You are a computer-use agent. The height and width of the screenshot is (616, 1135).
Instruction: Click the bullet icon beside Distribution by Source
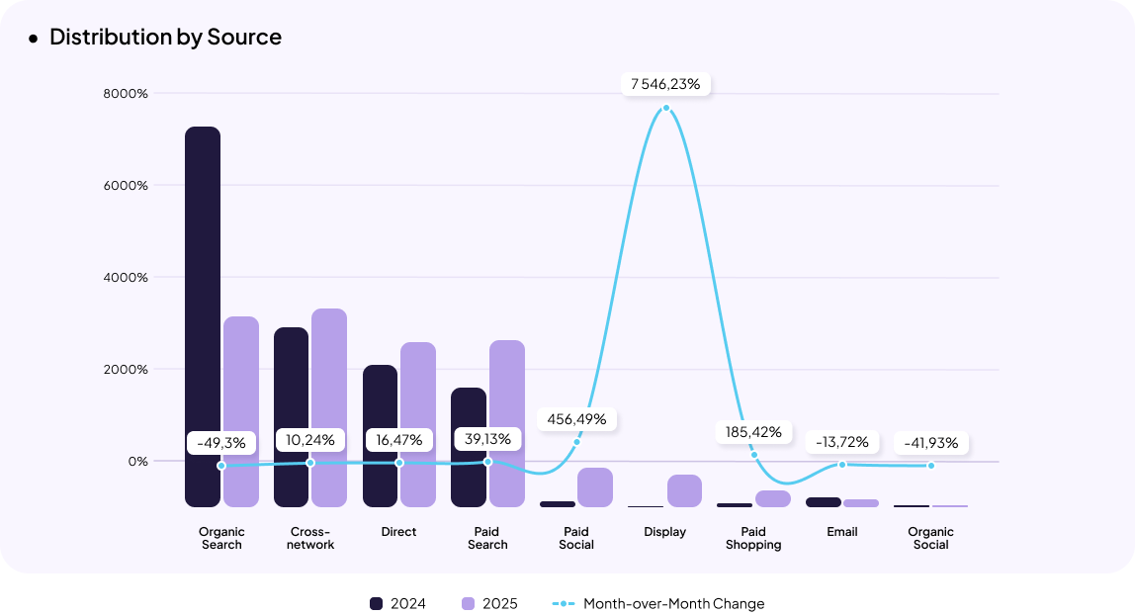tap(33, 36)
